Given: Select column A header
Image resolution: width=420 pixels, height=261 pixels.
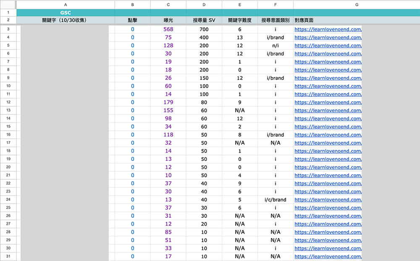Looking at the screenshot, I should [x=66, y=5].
